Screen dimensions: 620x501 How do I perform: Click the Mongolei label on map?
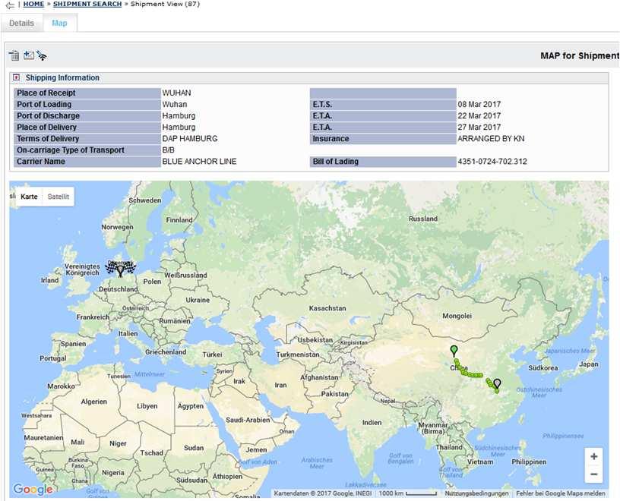point(457,316)
